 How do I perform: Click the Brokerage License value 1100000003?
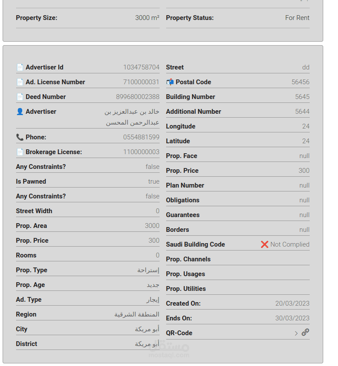(141, 152)
